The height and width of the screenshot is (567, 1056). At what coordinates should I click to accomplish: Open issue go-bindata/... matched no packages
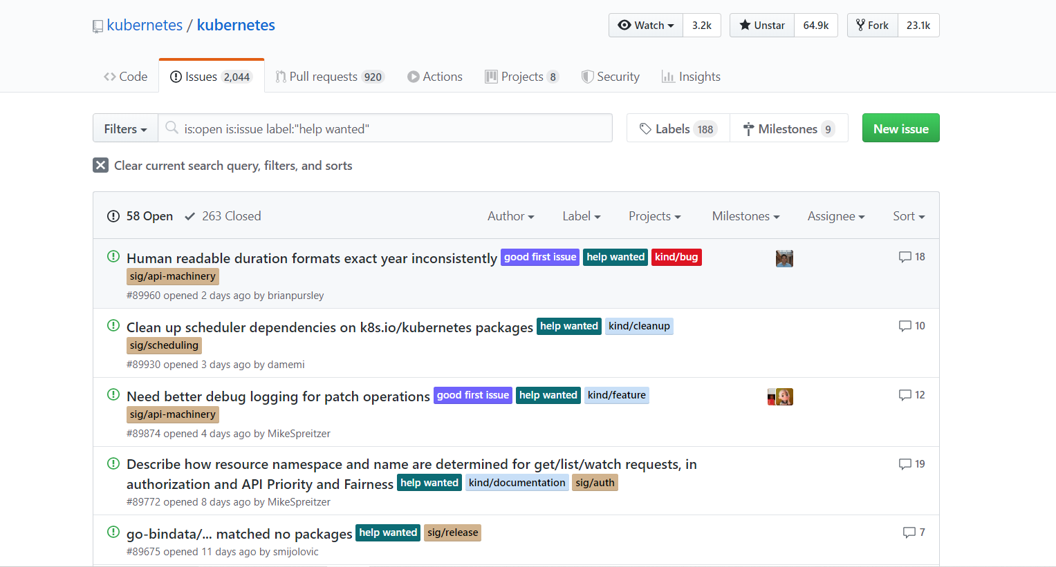click(239, 534)
